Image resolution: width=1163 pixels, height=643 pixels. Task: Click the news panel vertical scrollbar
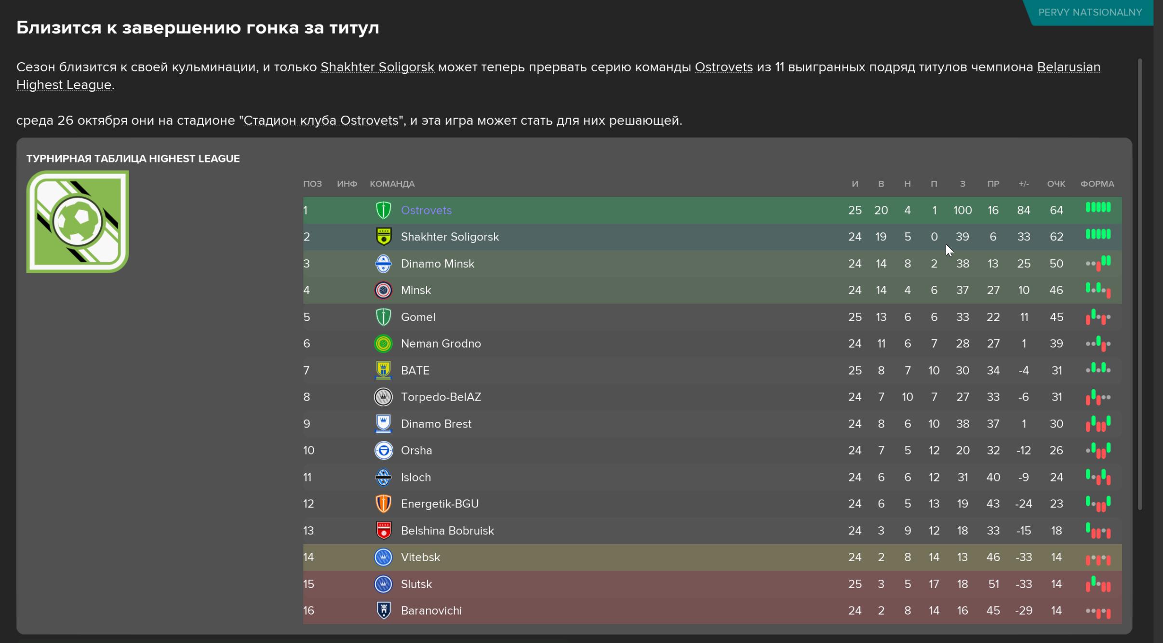1140,284
